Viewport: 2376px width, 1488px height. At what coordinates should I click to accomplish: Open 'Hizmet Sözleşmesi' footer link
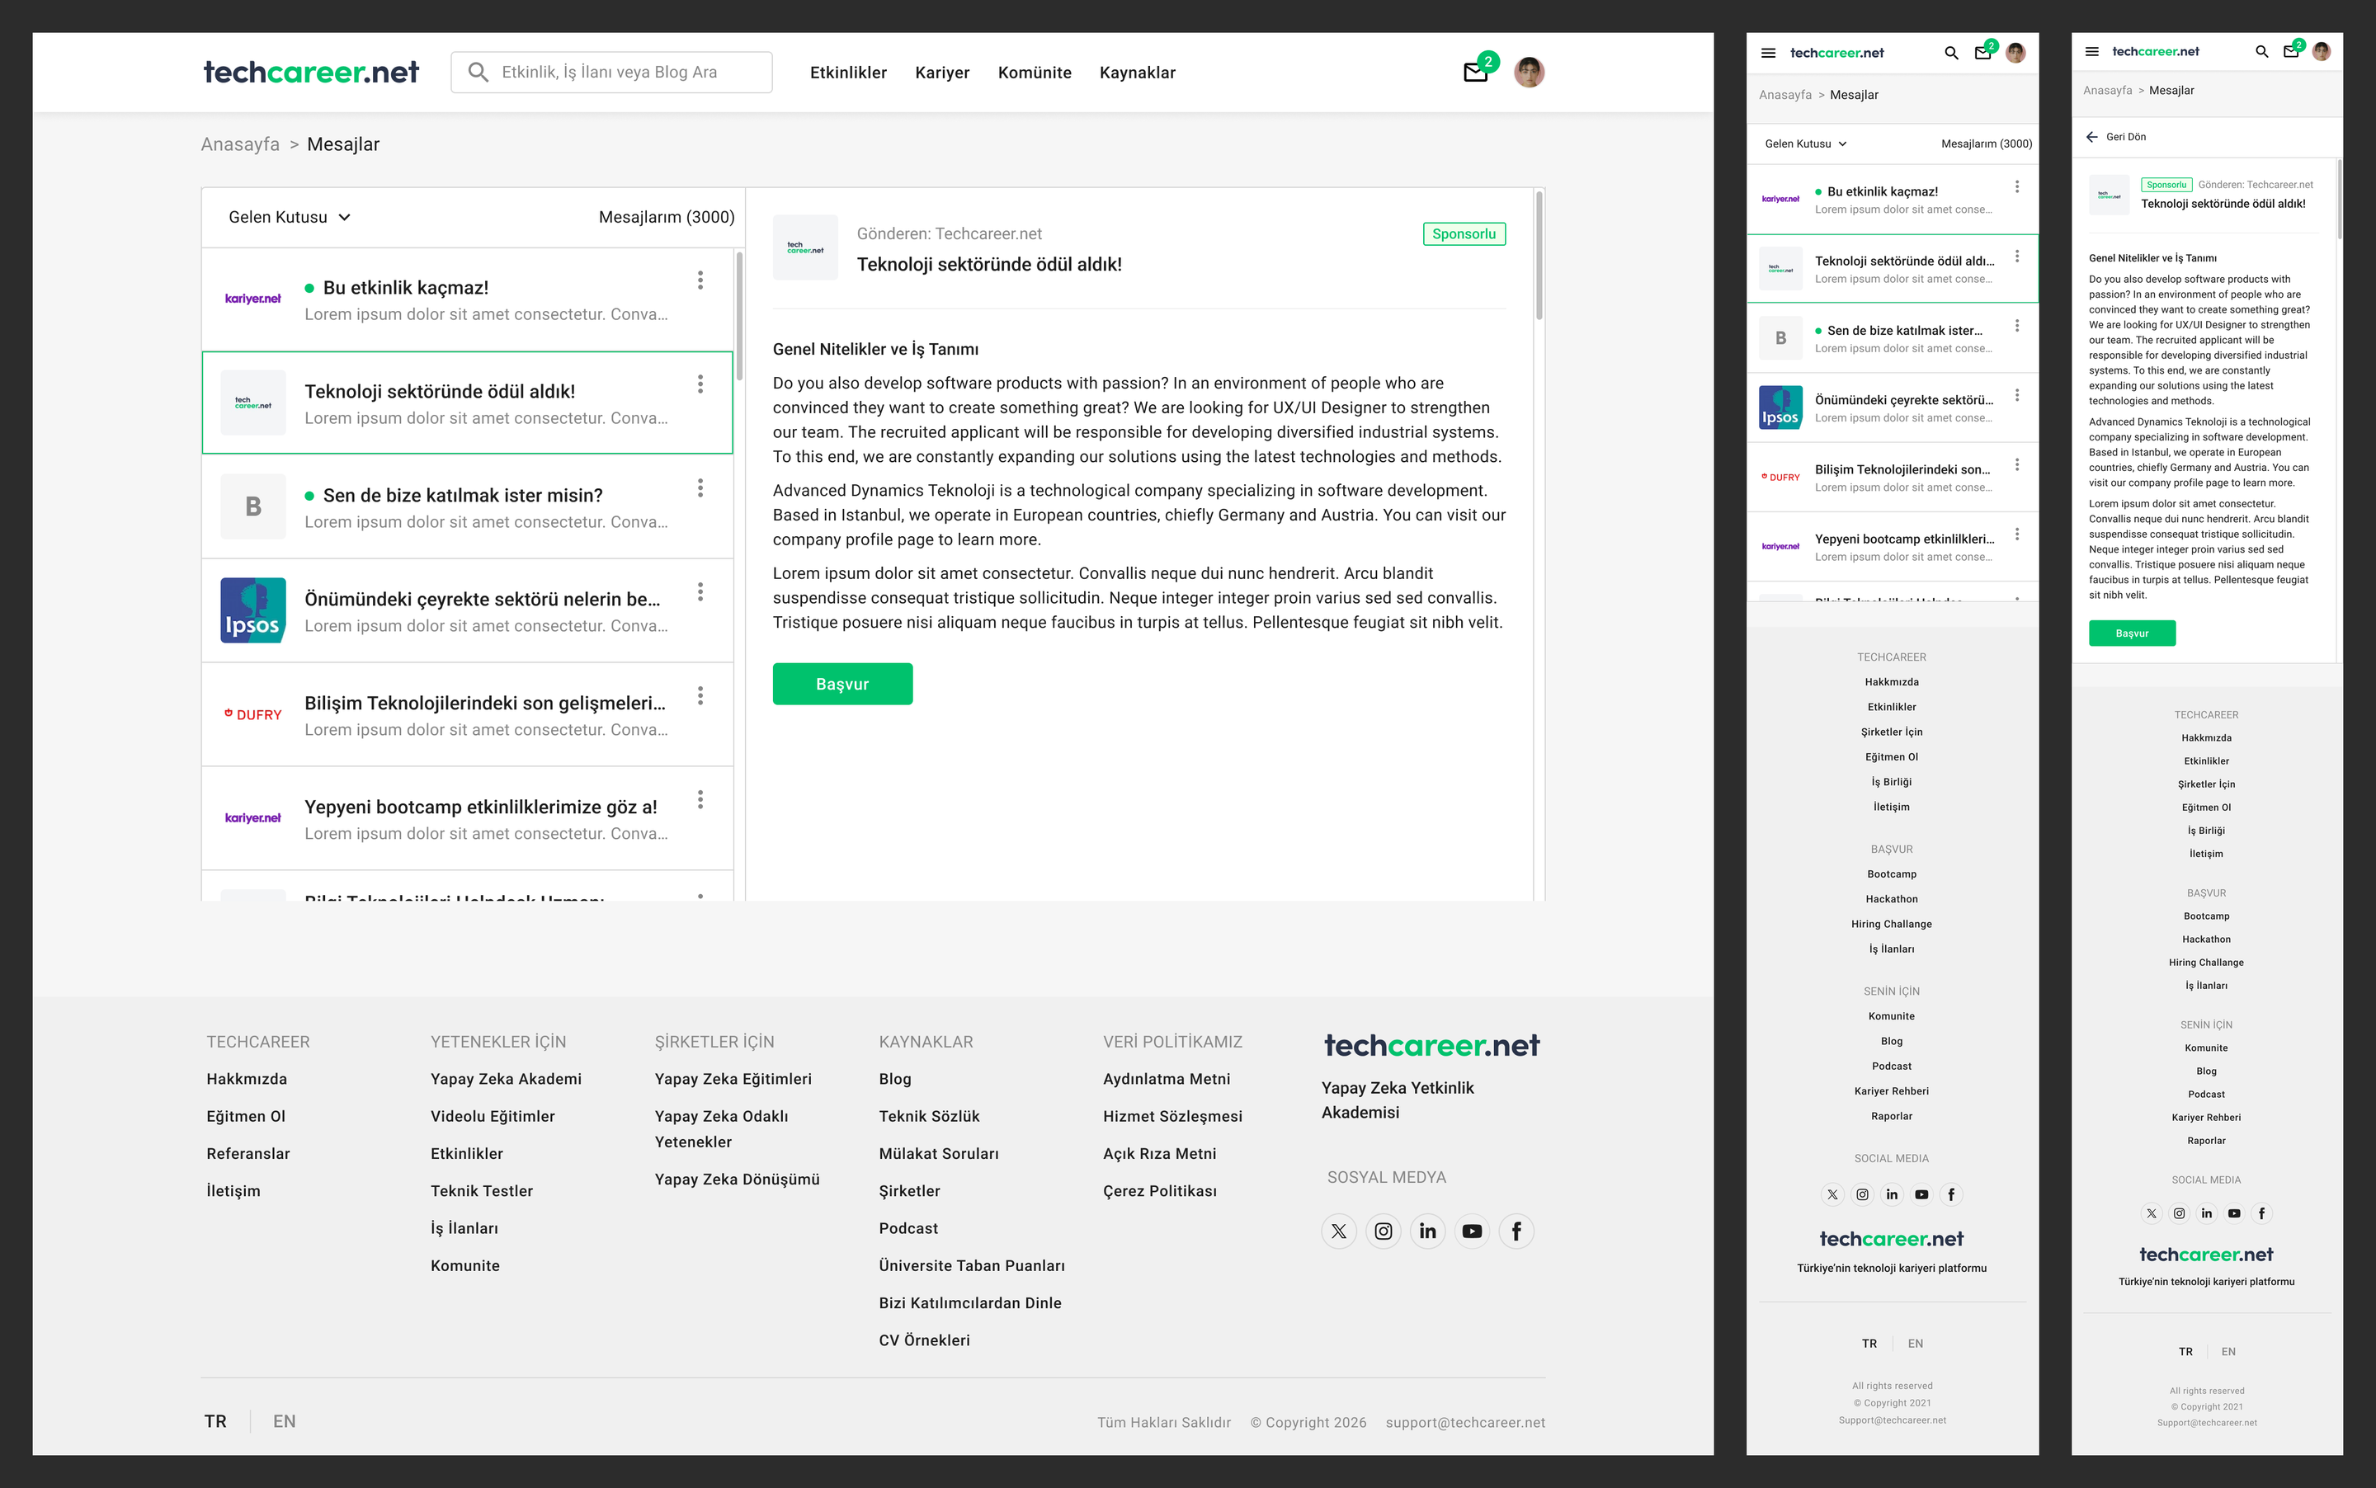[x=1172, y=1116]
